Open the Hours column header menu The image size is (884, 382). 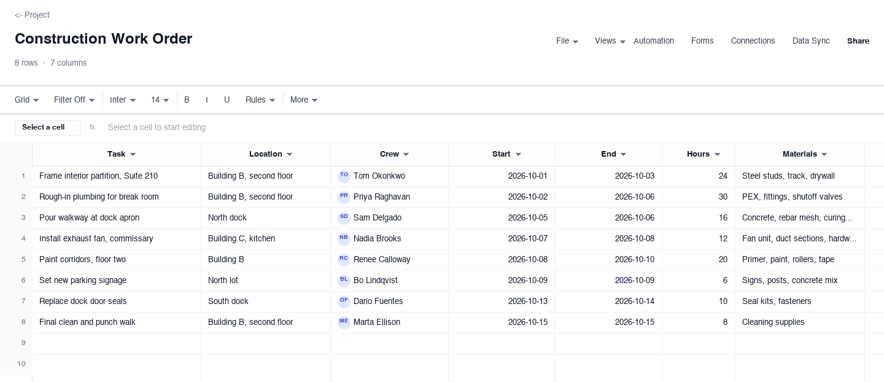pos(718,155)
